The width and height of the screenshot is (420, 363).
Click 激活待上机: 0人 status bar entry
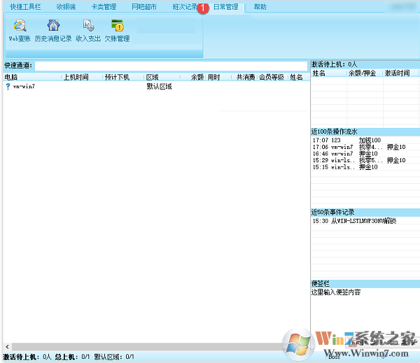(x=27, y=357)
